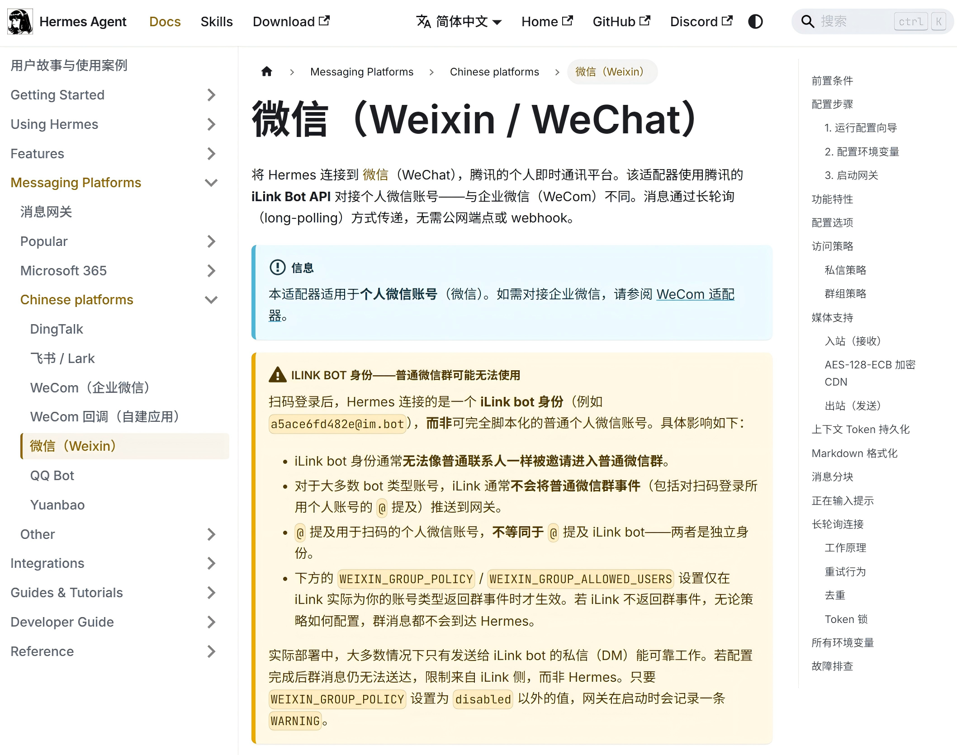Select 微信（Weixin）in the sidebar
The width and height of the screenshot is (957, 755).
(x=125, y=446)
